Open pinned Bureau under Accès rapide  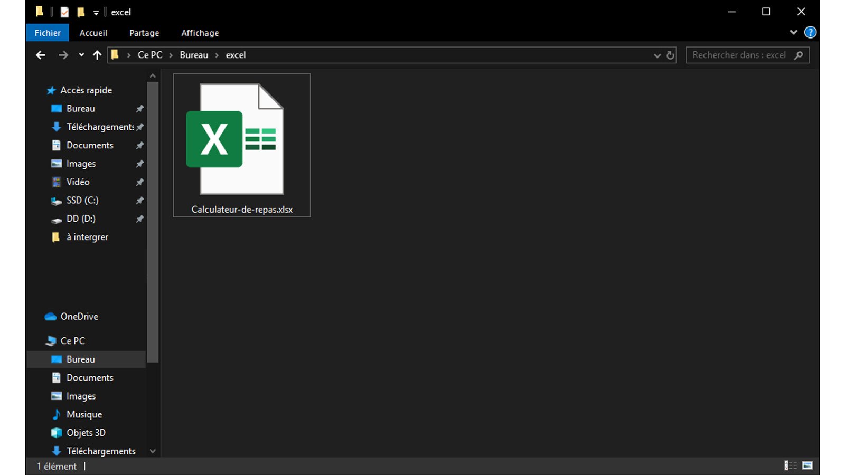tap(81, 108)
